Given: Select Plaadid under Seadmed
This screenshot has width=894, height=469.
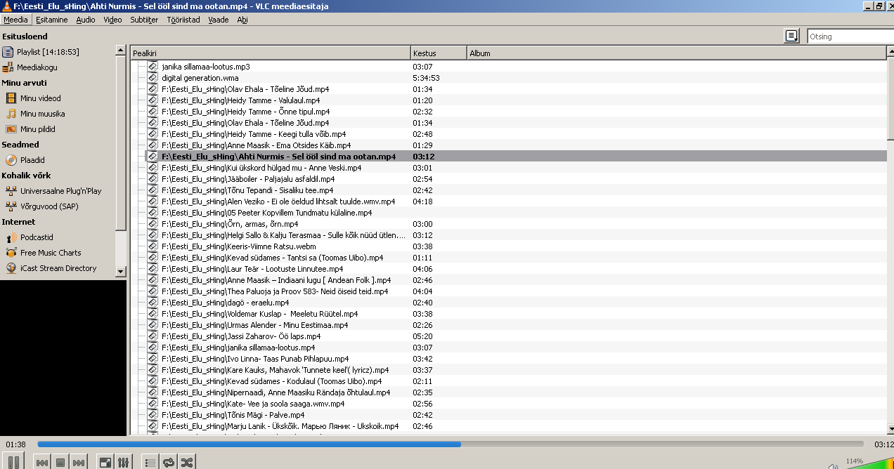Looking at the screenshot, I should (32, 160).
